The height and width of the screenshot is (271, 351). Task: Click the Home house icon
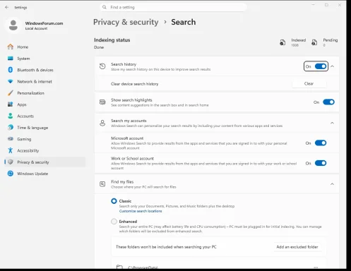click(11, 47)
